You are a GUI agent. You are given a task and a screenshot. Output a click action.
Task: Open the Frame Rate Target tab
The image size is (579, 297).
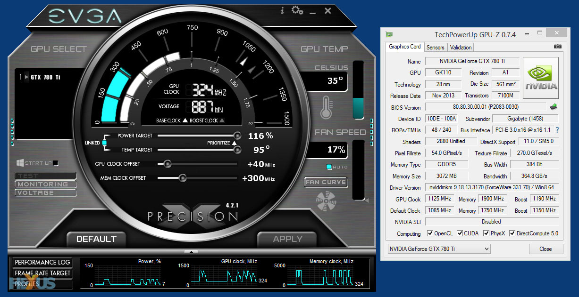click(x=42, y=273)
